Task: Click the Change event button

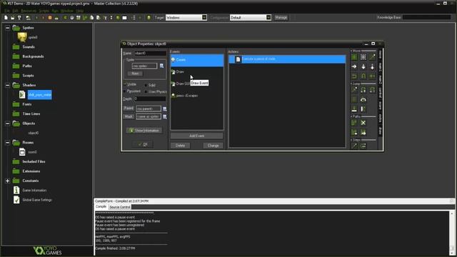Action: [213, 146]
